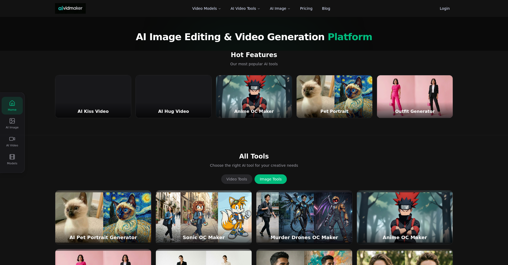Open the Pricing page

[306, 8]
